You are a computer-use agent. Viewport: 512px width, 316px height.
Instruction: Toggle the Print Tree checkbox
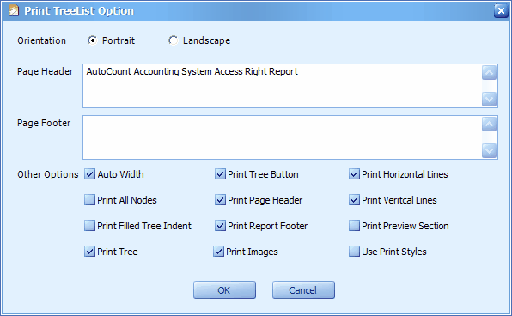pos(89,252)
